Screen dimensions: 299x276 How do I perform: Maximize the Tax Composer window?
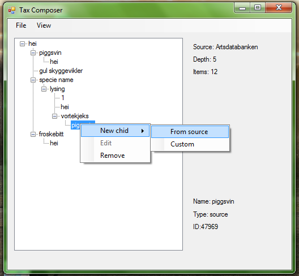pos(258,8)
